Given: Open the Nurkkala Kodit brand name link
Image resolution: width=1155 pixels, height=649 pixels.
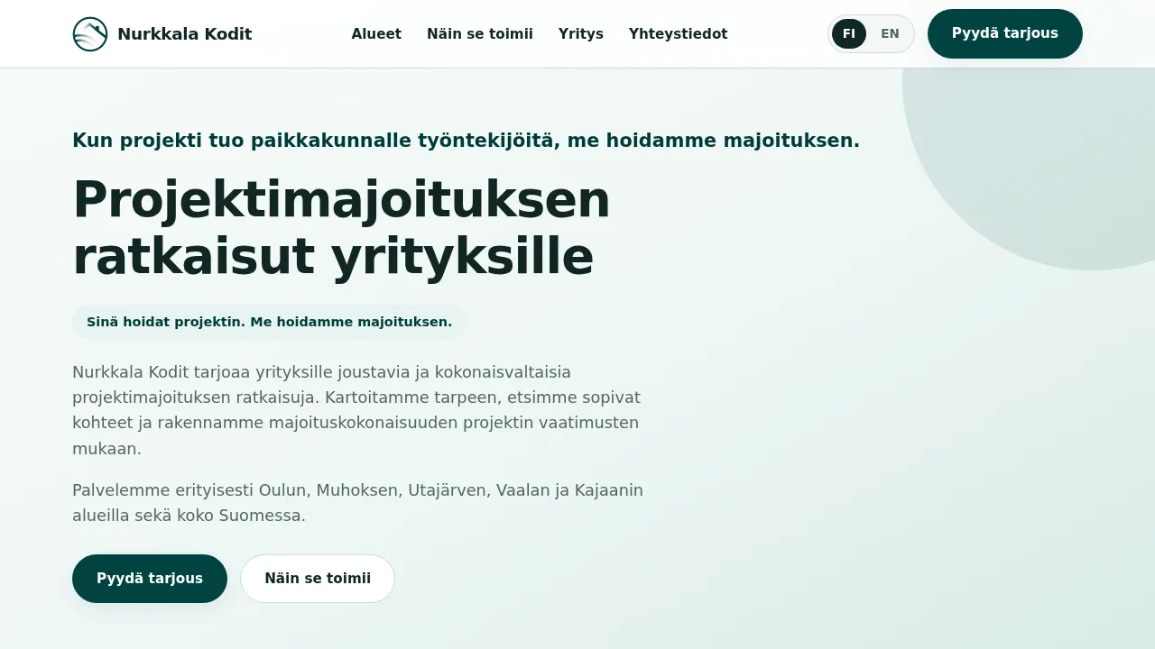Looking at the screenshot, I should pos(184,34).
